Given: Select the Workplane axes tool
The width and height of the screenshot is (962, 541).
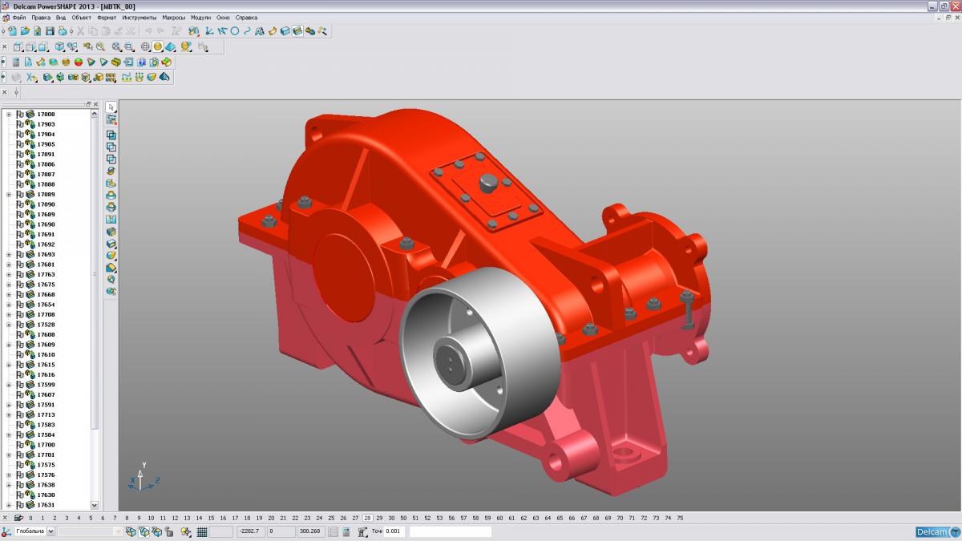Looking at the screenshot, I should [x=208, y=30].
